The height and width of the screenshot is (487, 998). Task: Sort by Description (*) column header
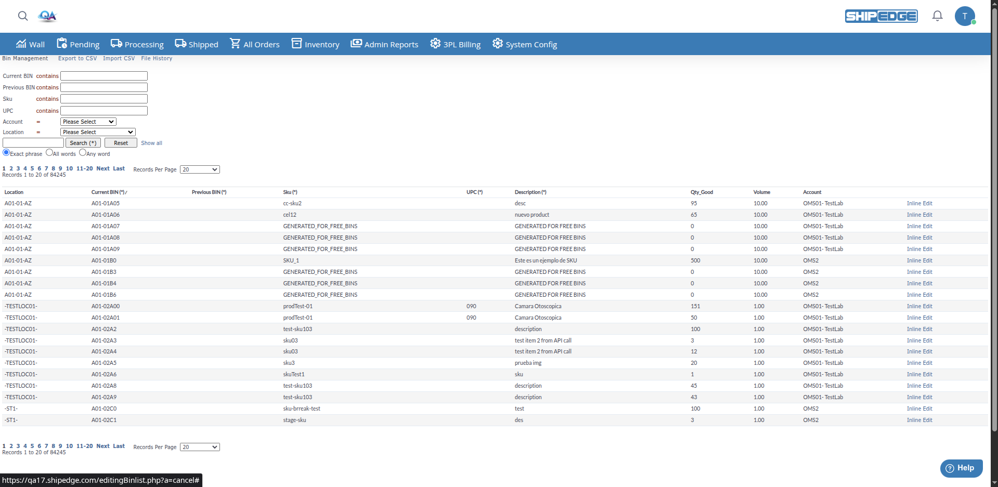point(530,192)
